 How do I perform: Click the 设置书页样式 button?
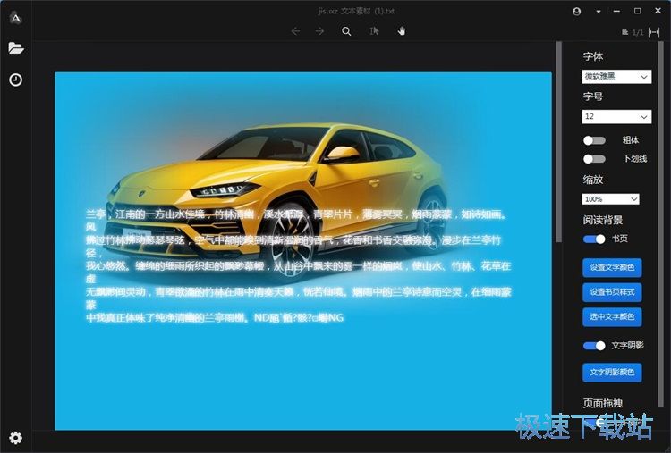tap(612, 292)
